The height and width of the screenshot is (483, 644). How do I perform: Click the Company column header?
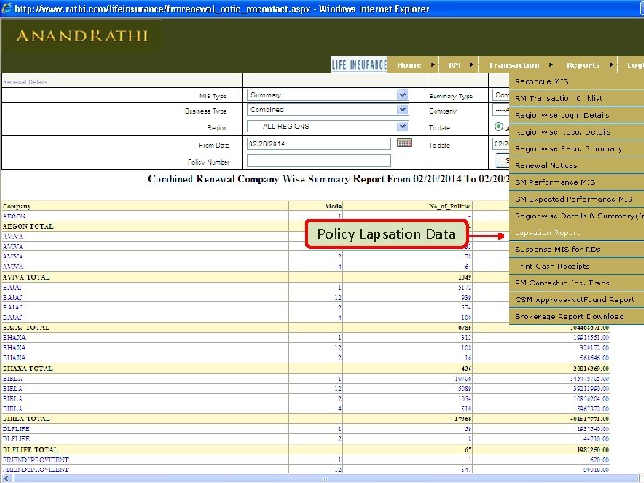pos(16,207)
